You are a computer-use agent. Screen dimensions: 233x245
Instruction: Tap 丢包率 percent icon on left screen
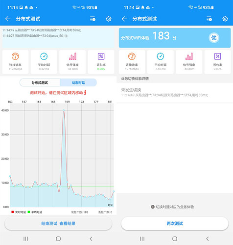point(101,56)
